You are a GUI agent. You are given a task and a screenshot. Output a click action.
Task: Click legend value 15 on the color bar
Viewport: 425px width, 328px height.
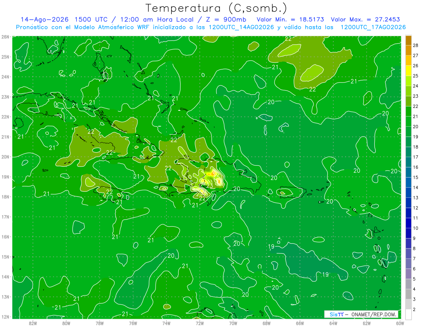coord(415,177)
